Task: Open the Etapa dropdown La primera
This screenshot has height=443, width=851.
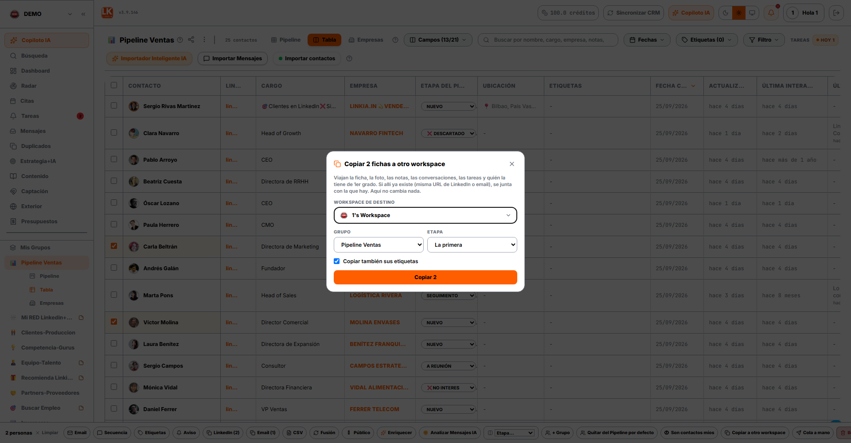Action: pos(472,245)
